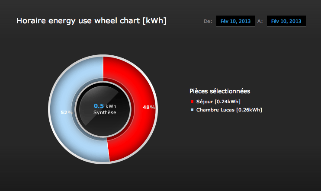321x191 pixels.
Task: Open the 'De' start date field
Action: (x=236, y=21)
